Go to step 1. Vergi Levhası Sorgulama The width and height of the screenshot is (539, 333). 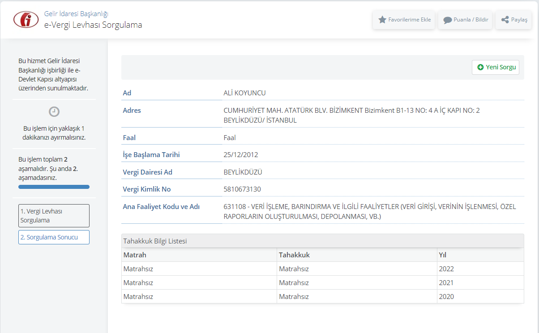click(54, 216)
